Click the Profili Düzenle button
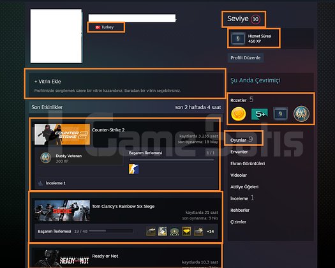Screen dimensions: 335x268 [x=246, y=58]
